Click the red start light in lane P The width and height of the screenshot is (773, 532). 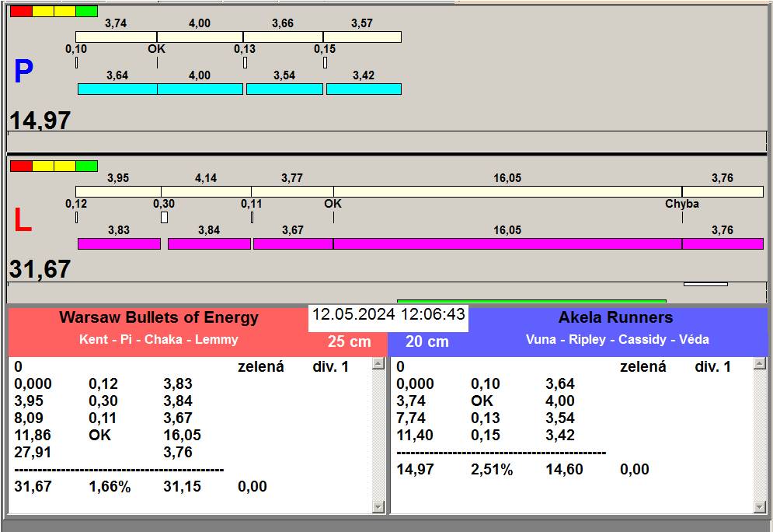coord(21,11)
